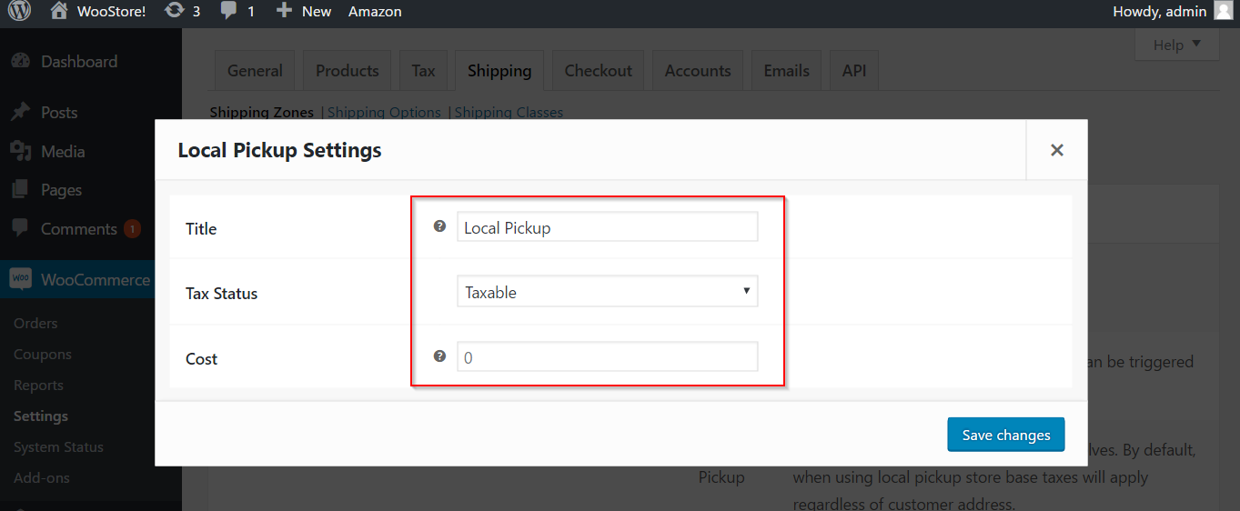Image resolution: width=1240 pixels, height=511 pixels.
Task: Click the Media icon in sidebar
Action: click(20, 152)
